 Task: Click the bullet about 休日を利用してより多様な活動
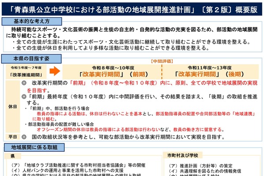pos(111,48)
